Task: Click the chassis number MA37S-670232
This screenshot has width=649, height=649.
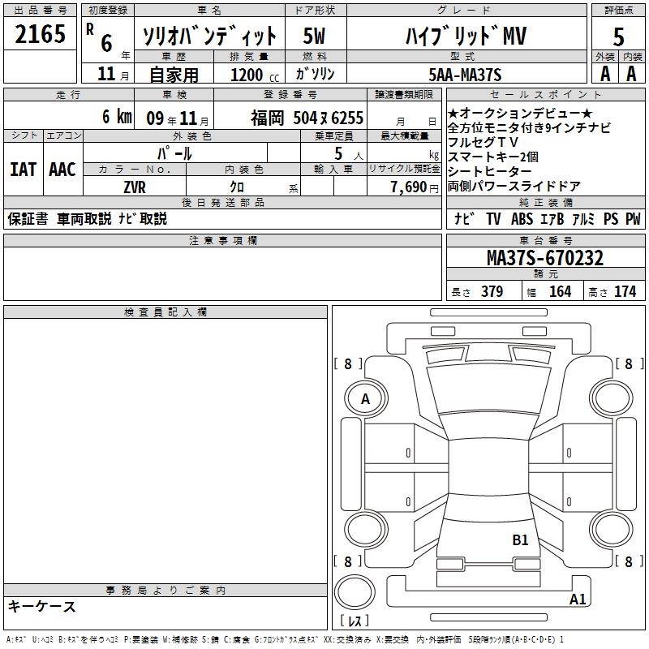Action: tap(545, 257)
